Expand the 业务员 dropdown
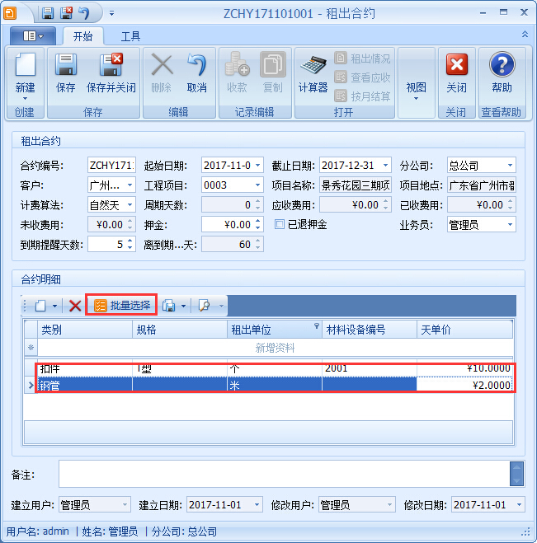Viewport: 537px width, 543px height. (510, 225)
